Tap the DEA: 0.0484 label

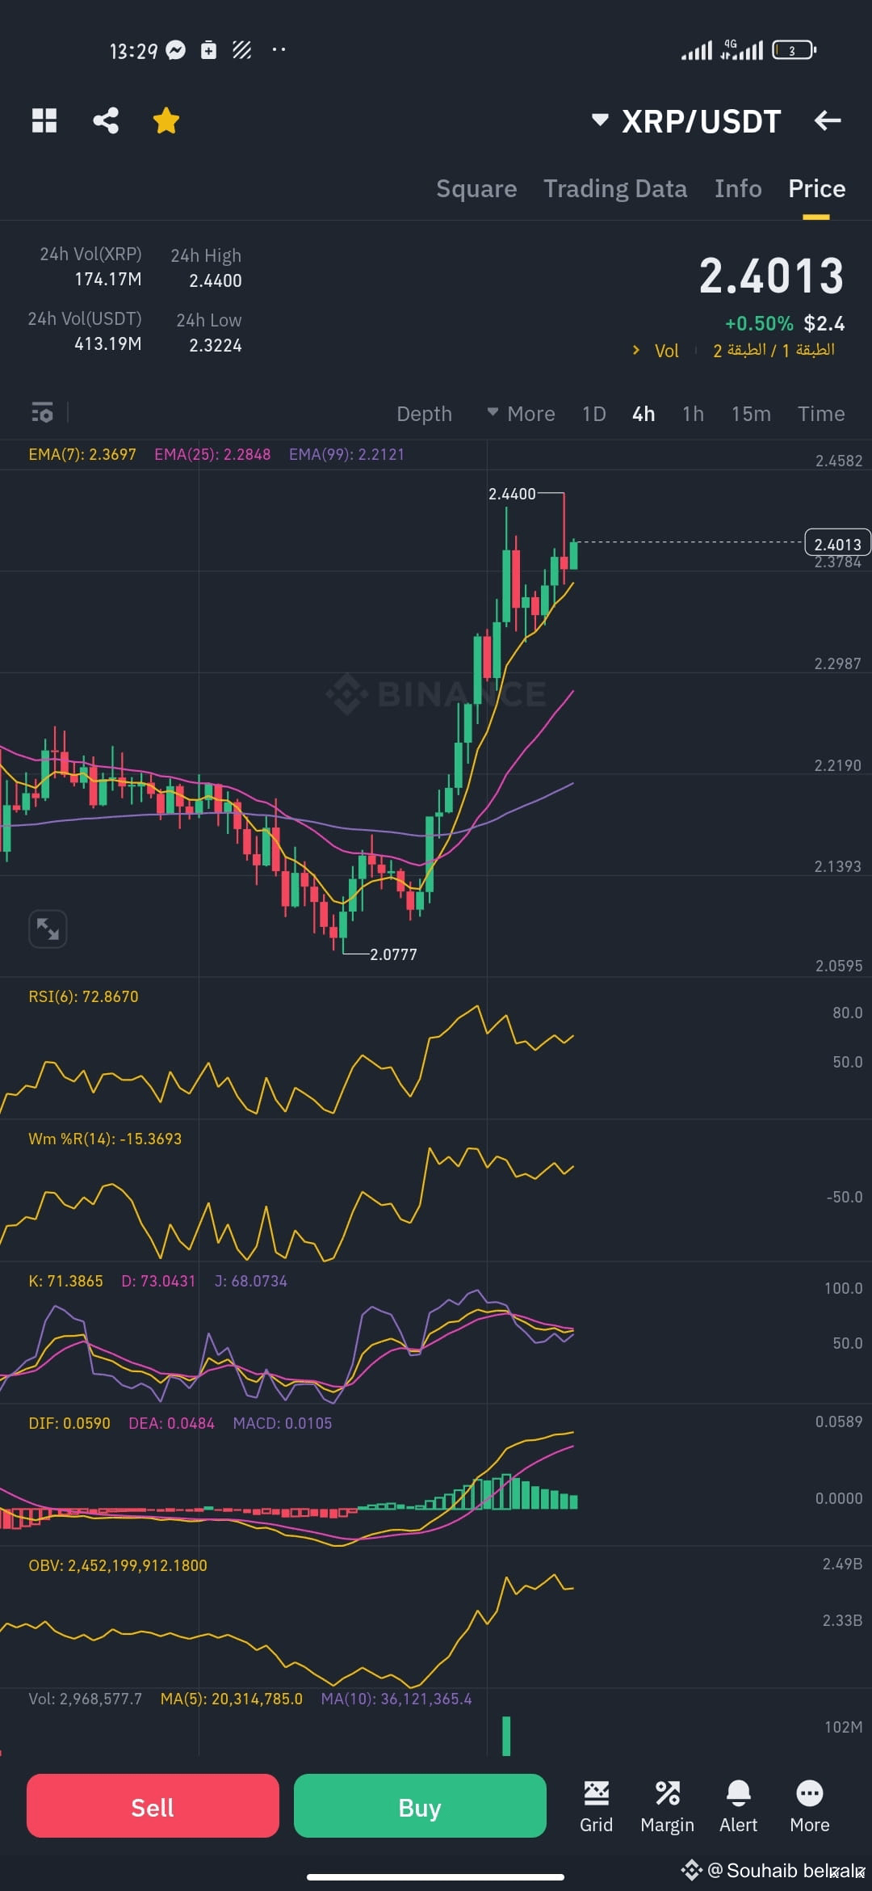tap(171, 1423)
